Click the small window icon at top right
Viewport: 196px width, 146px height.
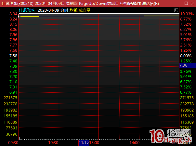click(x=176, y=10)
